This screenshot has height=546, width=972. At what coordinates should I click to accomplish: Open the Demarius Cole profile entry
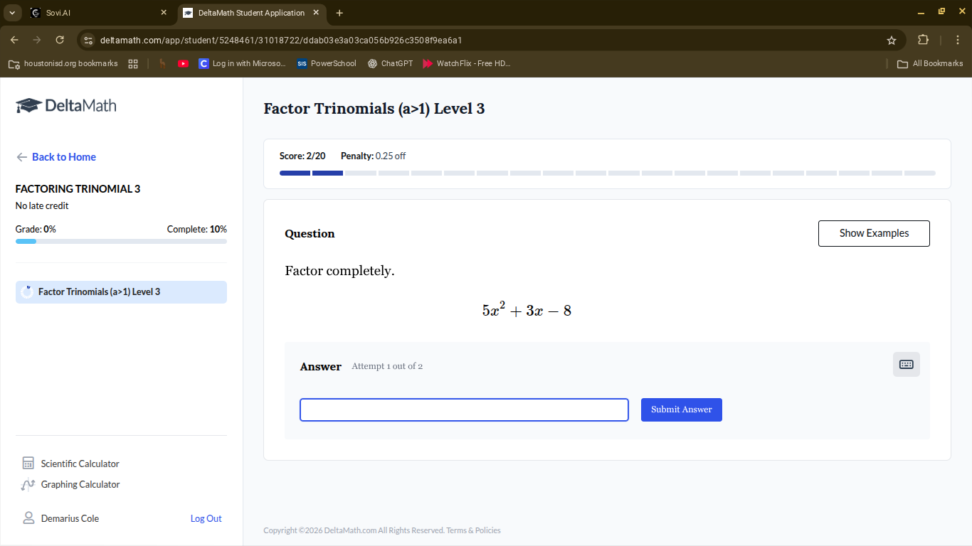(x=60, y=518)
